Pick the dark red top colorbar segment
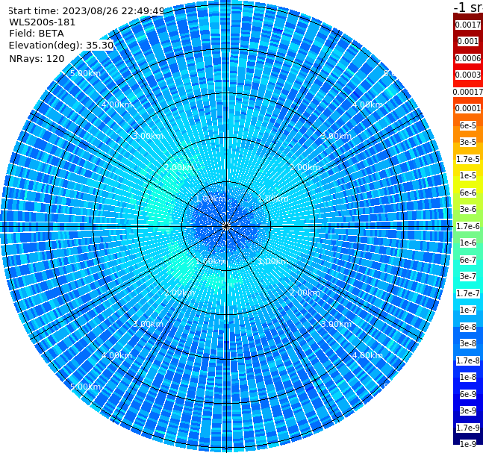This screenshot has height=453, width=483. coord(468,18)
